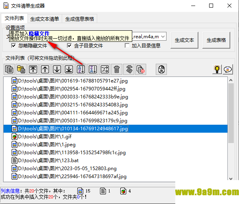Click the 生成表格 button
The image size is (239, 204).
click(x=216, y=40)
